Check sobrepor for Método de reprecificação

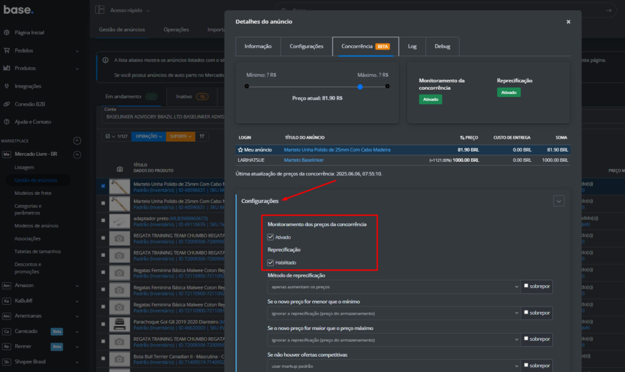pyautogui.click(x=526, y=286)
